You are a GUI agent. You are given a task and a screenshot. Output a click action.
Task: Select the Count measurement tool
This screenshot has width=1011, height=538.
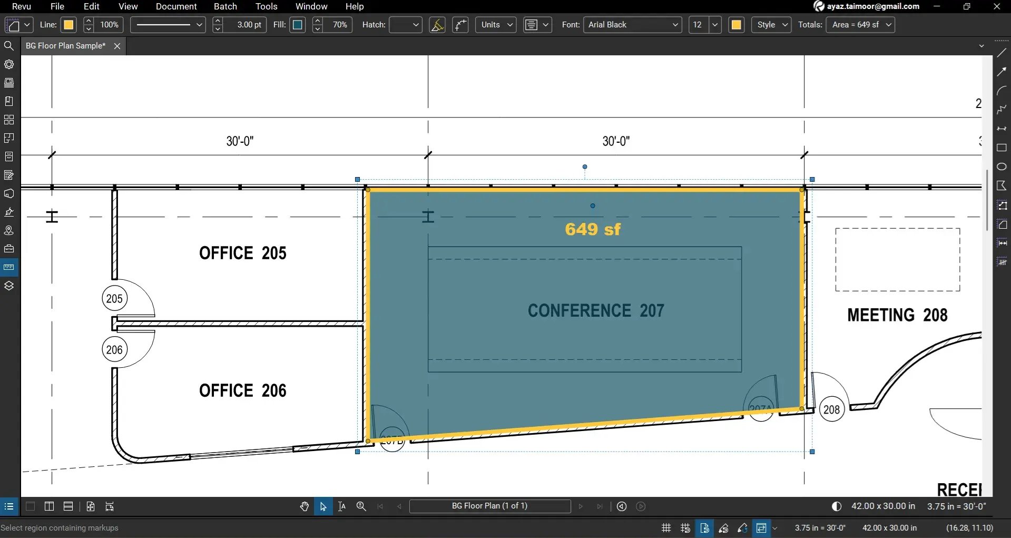[1002, 262]
